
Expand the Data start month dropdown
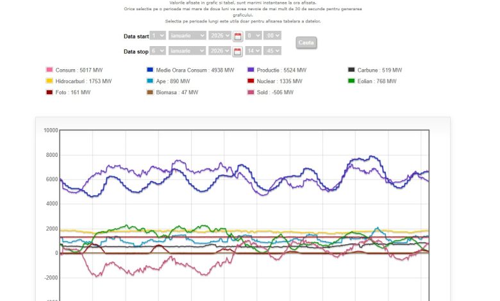click(x=187, y=36)
